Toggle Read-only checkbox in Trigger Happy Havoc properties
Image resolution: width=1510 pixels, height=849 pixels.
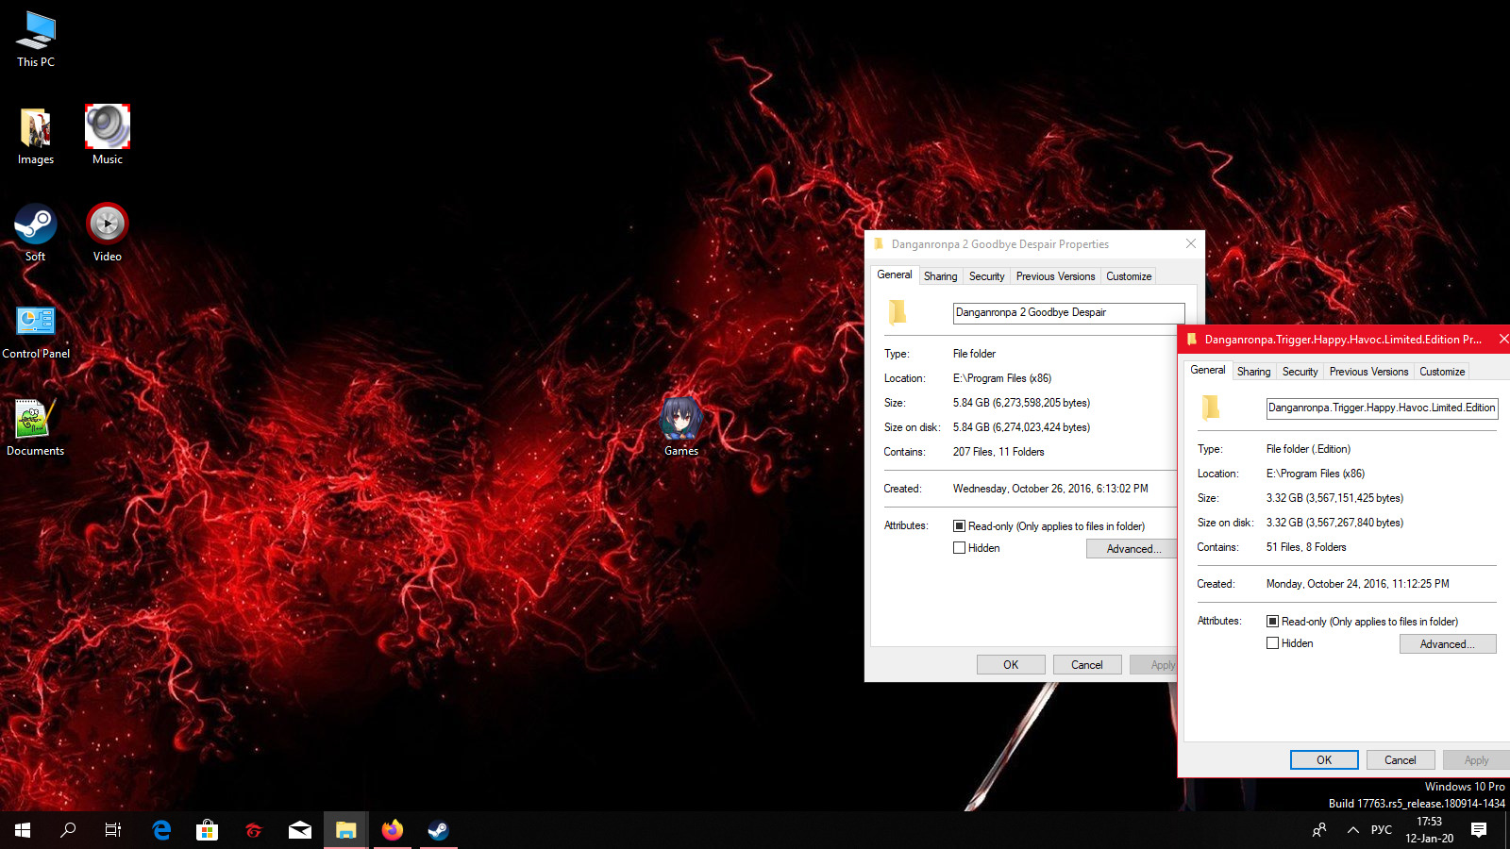click(x=1272, y=622)
